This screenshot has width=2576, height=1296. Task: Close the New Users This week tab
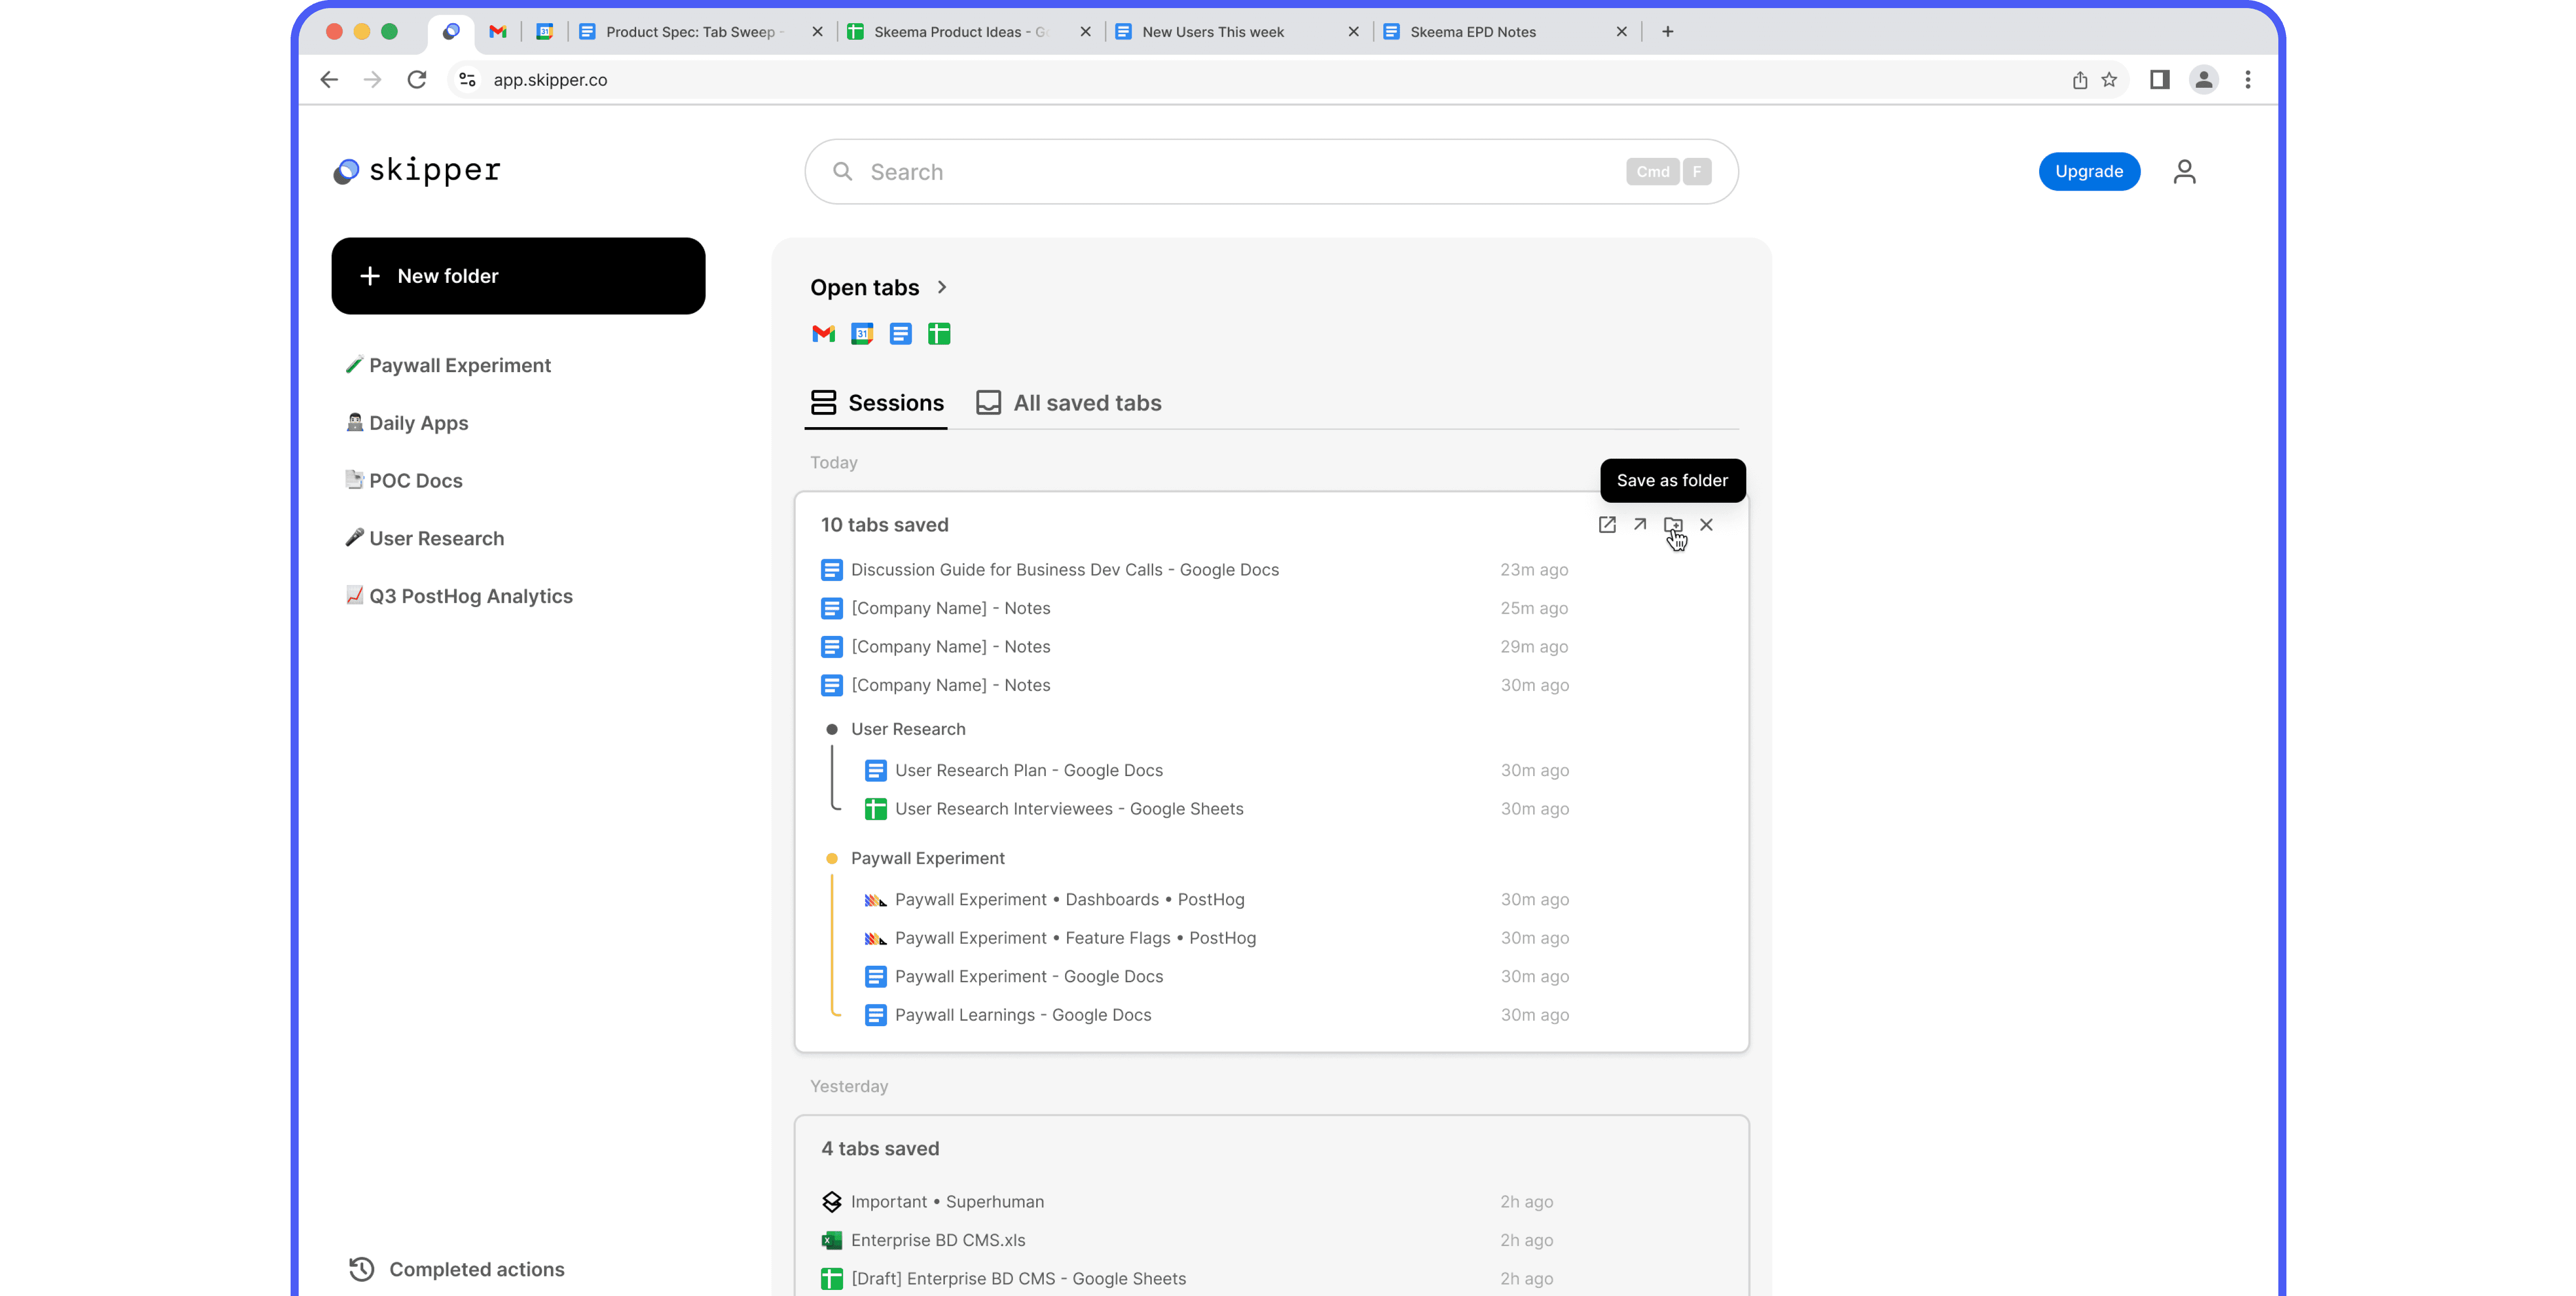point(1354,32)
